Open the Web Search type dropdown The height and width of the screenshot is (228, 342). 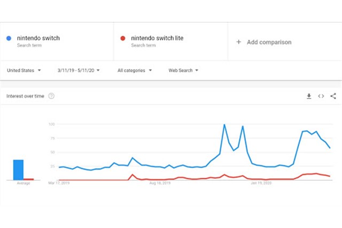click(183, 70)
